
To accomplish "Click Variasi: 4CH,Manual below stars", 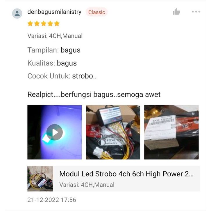I will [55, 36].
